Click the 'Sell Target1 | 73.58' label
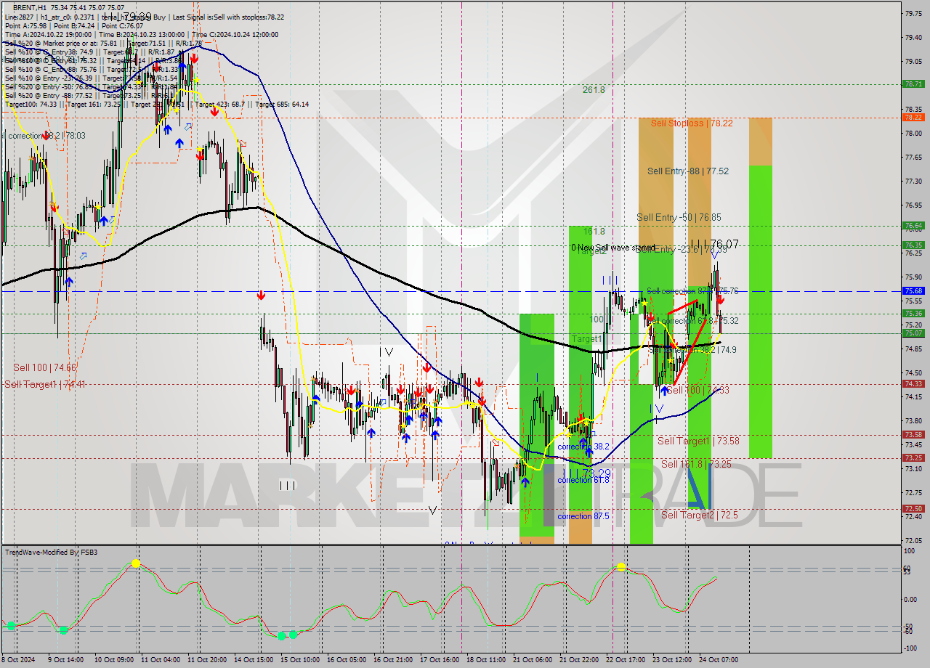Viewport: 930px width, 668px height. 698,441
